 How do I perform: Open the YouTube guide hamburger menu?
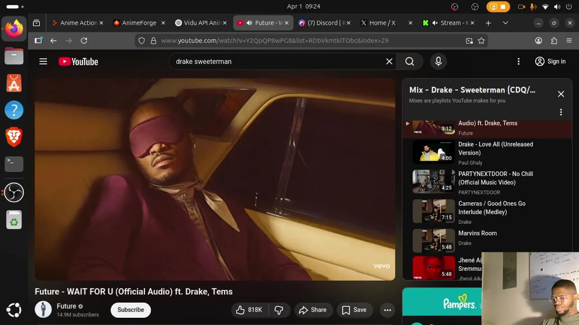tap(43, 61)
